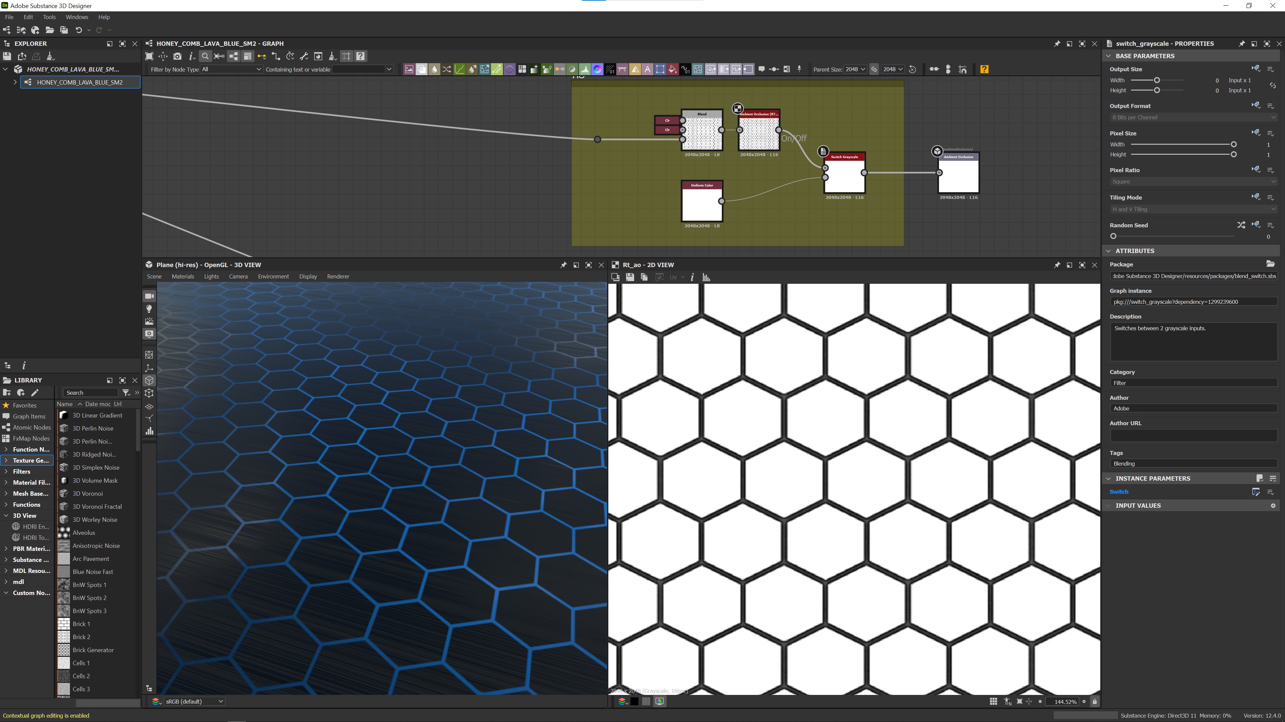1285x722 pixels.
Task: Open the 2D view histogram display
Action: tap(706, 277)
